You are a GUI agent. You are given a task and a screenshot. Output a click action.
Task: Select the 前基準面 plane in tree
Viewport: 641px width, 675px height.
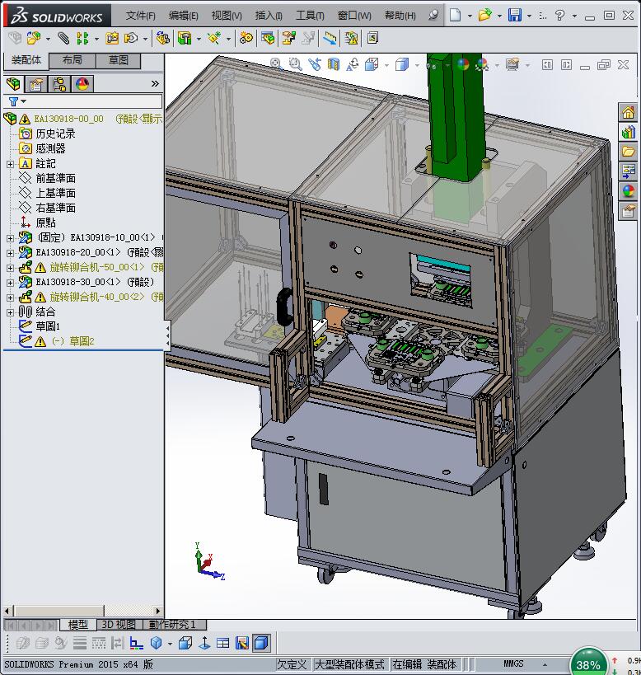pos(55,179)
